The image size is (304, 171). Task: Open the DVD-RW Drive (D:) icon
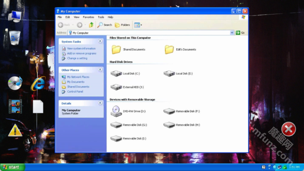click(x=116, y=111)
